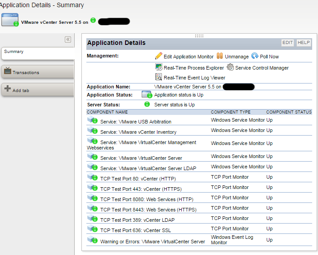Click status icon for TCP Test Port 8443

pyautogui.click(x=92, y=208)
